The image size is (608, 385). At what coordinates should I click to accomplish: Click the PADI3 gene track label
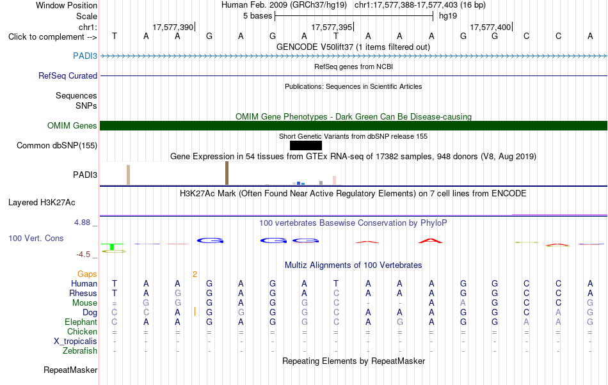[x=85, y=56]
